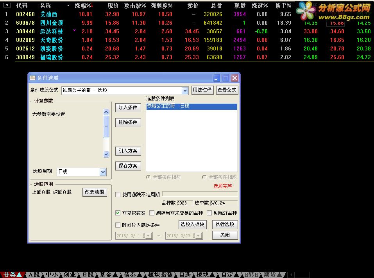Click 改变范围 button
This screenshot has width=374, height=278.
tap(95, 192)
